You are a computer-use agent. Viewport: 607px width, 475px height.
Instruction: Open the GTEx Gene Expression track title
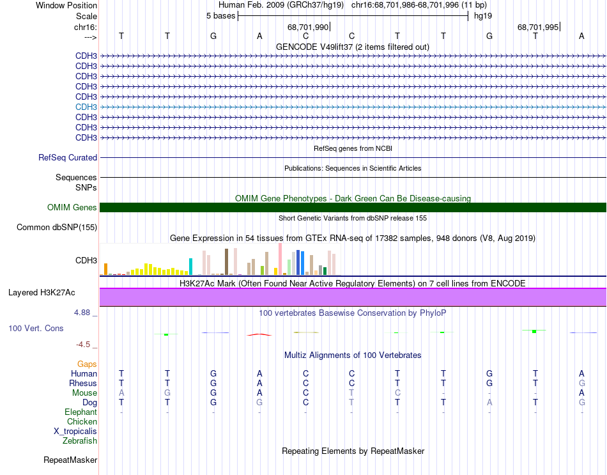coord(353,238)
